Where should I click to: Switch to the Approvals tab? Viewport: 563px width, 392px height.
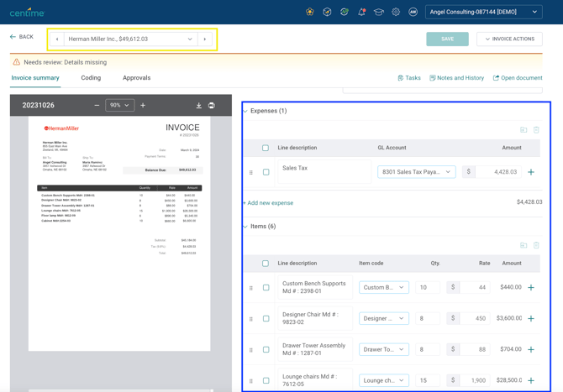pyautogui.click(x=136, y=78)
